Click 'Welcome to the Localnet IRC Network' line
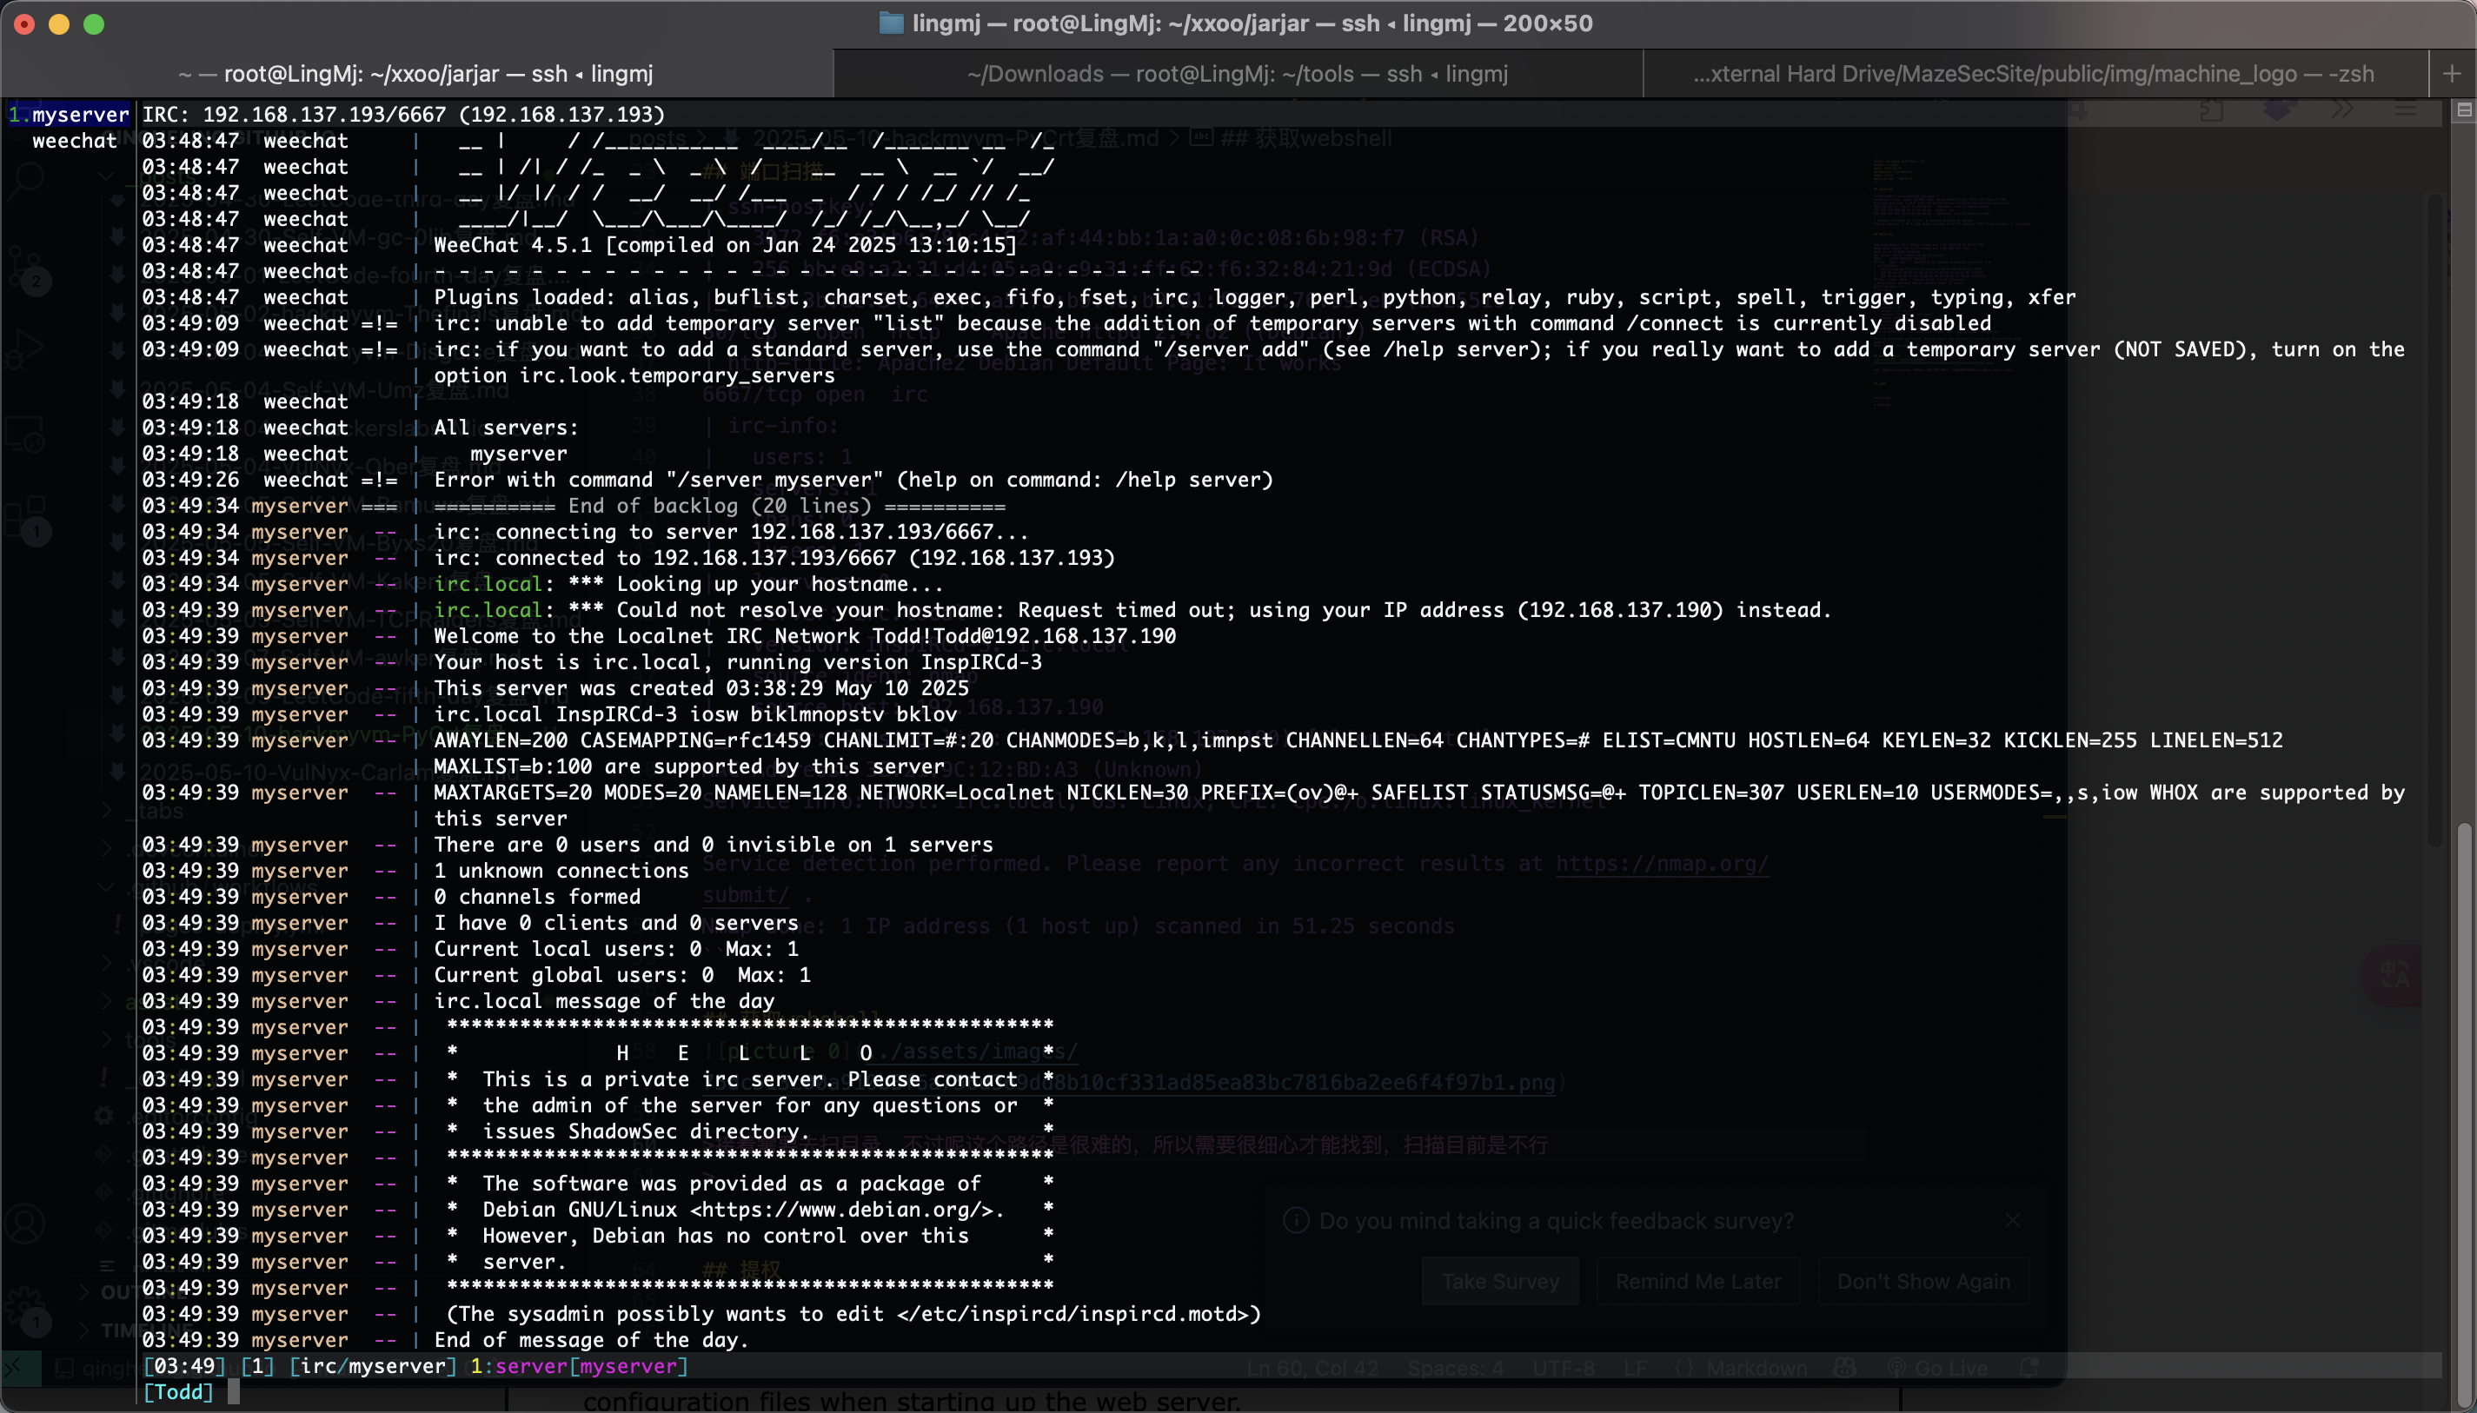The image size is (2477, 1413). tap(805, 635)
